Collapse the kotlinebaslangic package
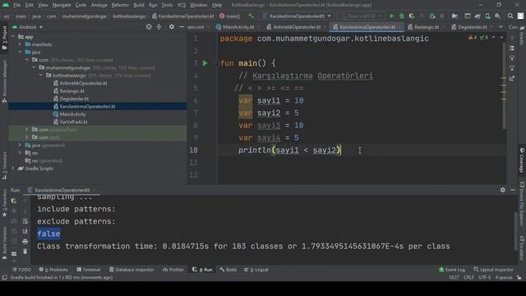 41,75
